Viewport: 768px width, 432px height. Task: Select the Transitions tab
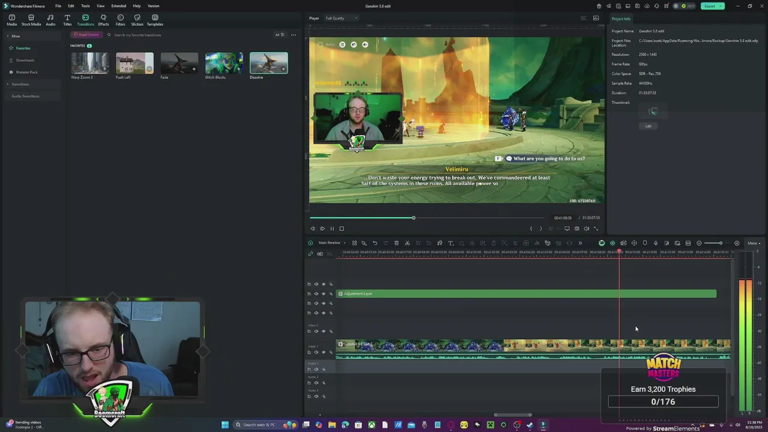click(85, 20)
